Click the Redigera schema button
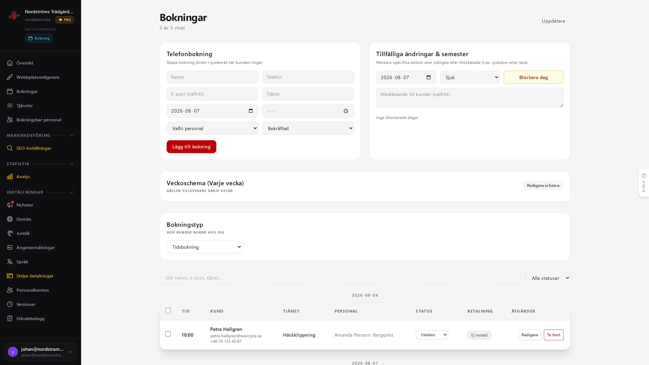649x365 pixels. point(543,186)
